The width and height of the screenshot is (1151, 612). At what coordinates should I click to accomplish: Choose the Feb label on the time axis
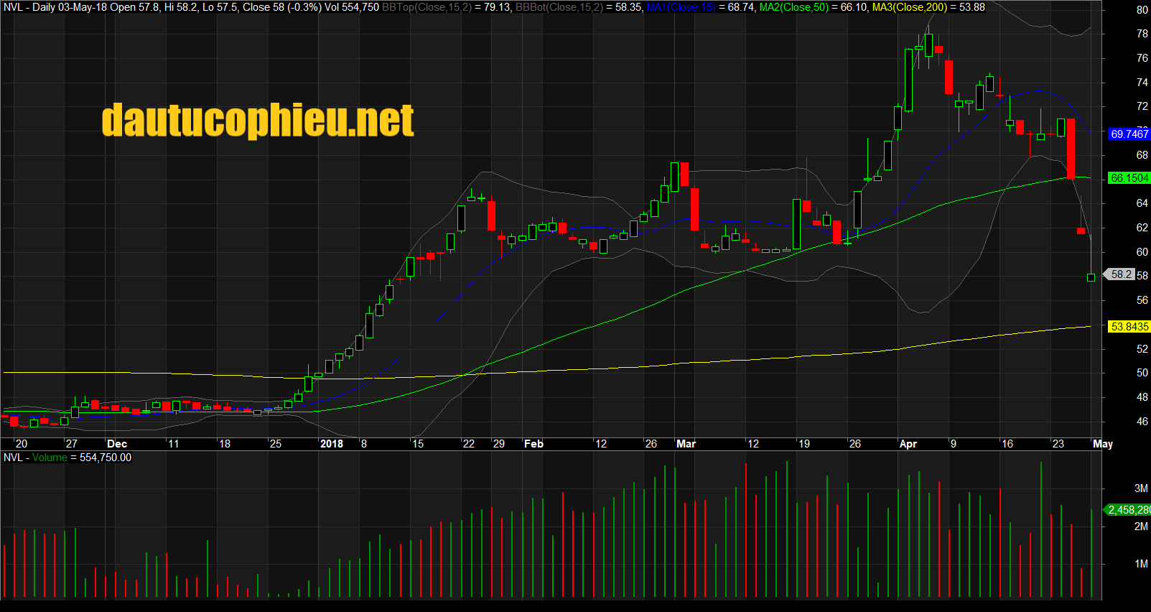coord(533,444)
